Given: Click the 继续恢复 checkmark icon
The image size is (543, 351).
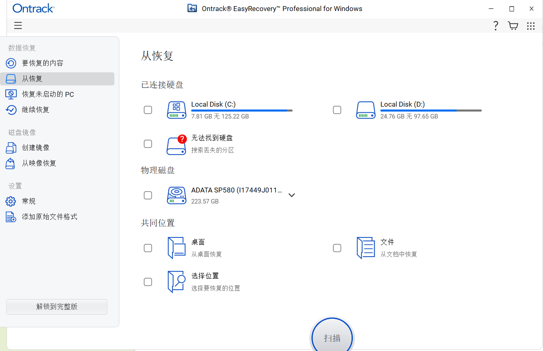Looking at the screenshot, I should coord(11,110).
